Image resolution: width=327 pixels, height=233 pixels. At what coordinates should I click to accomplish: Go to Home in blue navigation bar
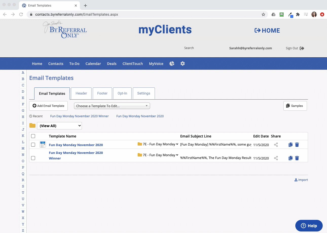(x=37, y=64)
